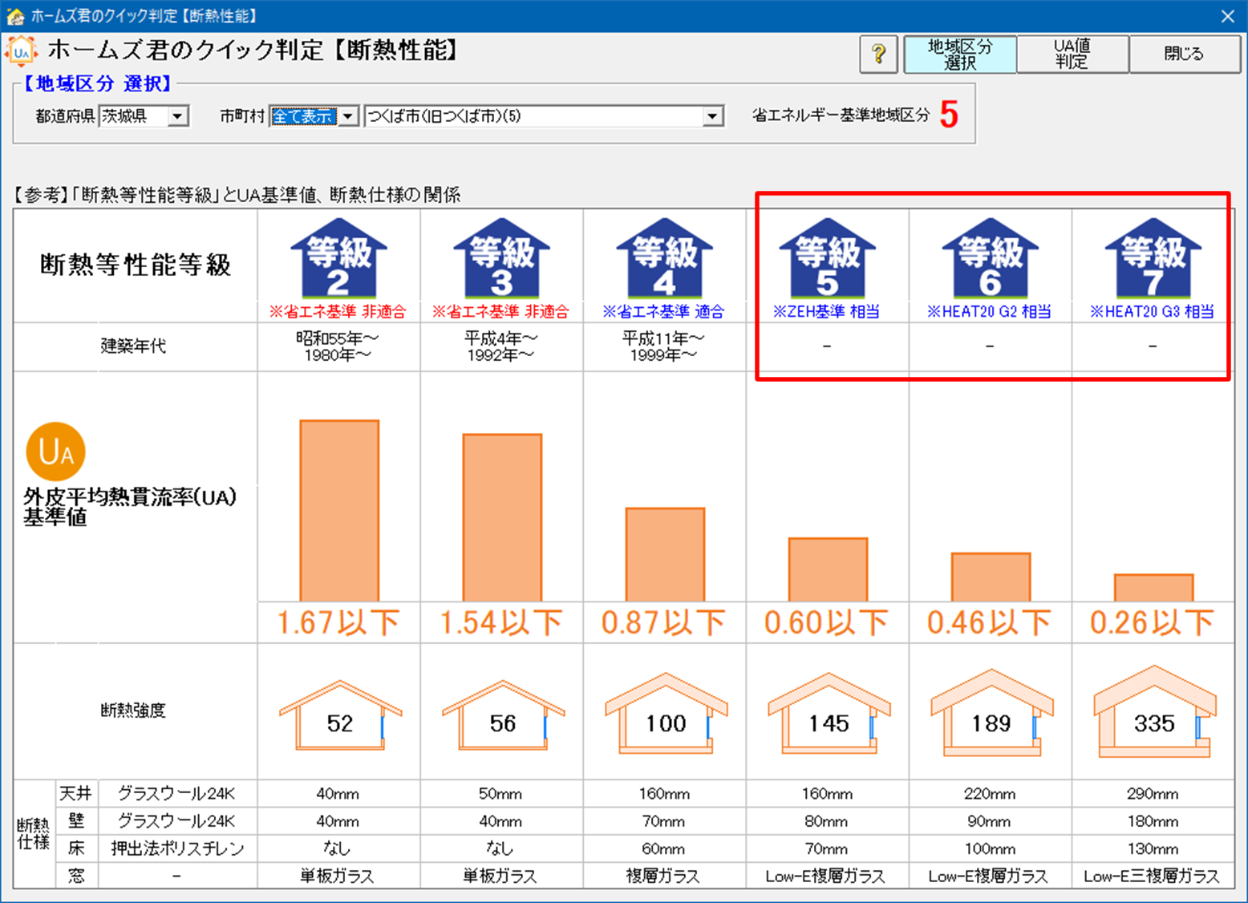
Task: Click the 等級2 house icon
Action: (x=338, y=257)
